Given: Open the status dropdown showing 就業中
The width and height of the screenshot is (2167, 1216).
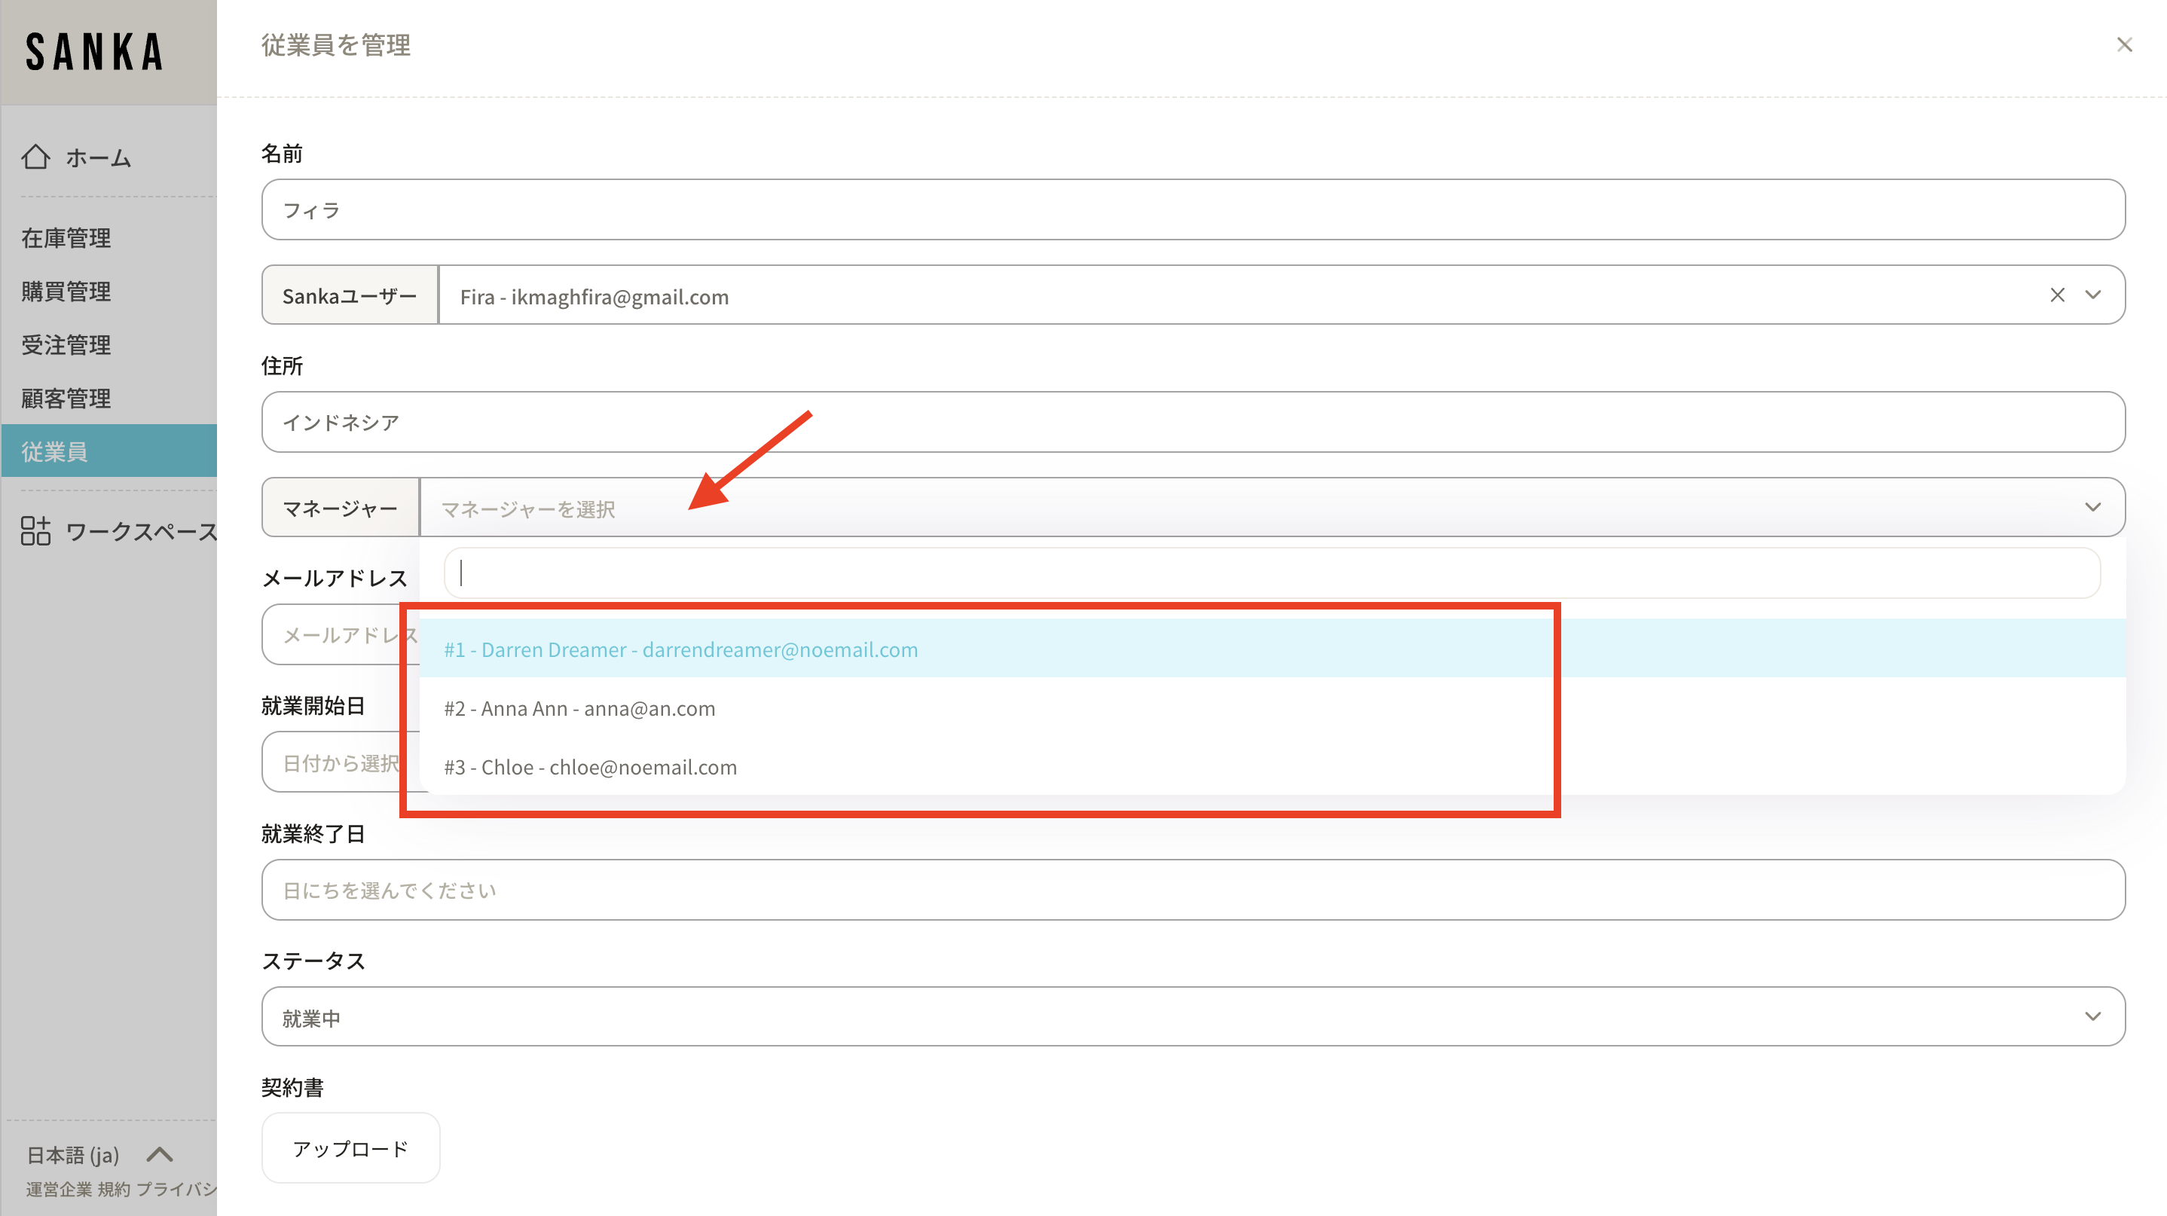Looking at the screenshot, I should (x=1192, y=1016).
